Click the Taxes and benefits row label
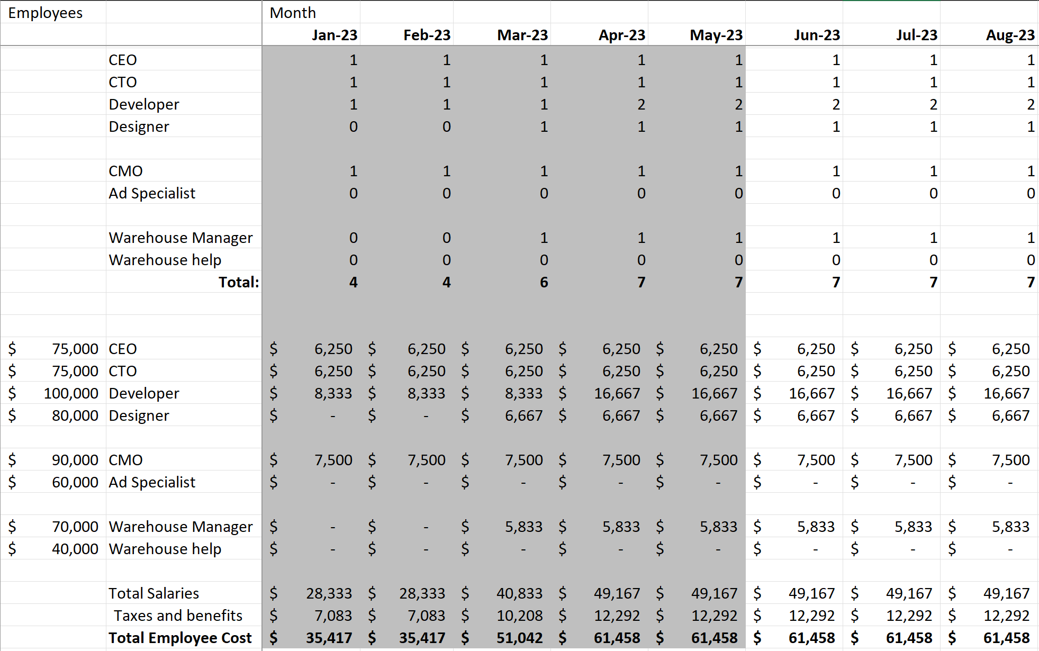 pyautogui.click(x=184, y=615)
